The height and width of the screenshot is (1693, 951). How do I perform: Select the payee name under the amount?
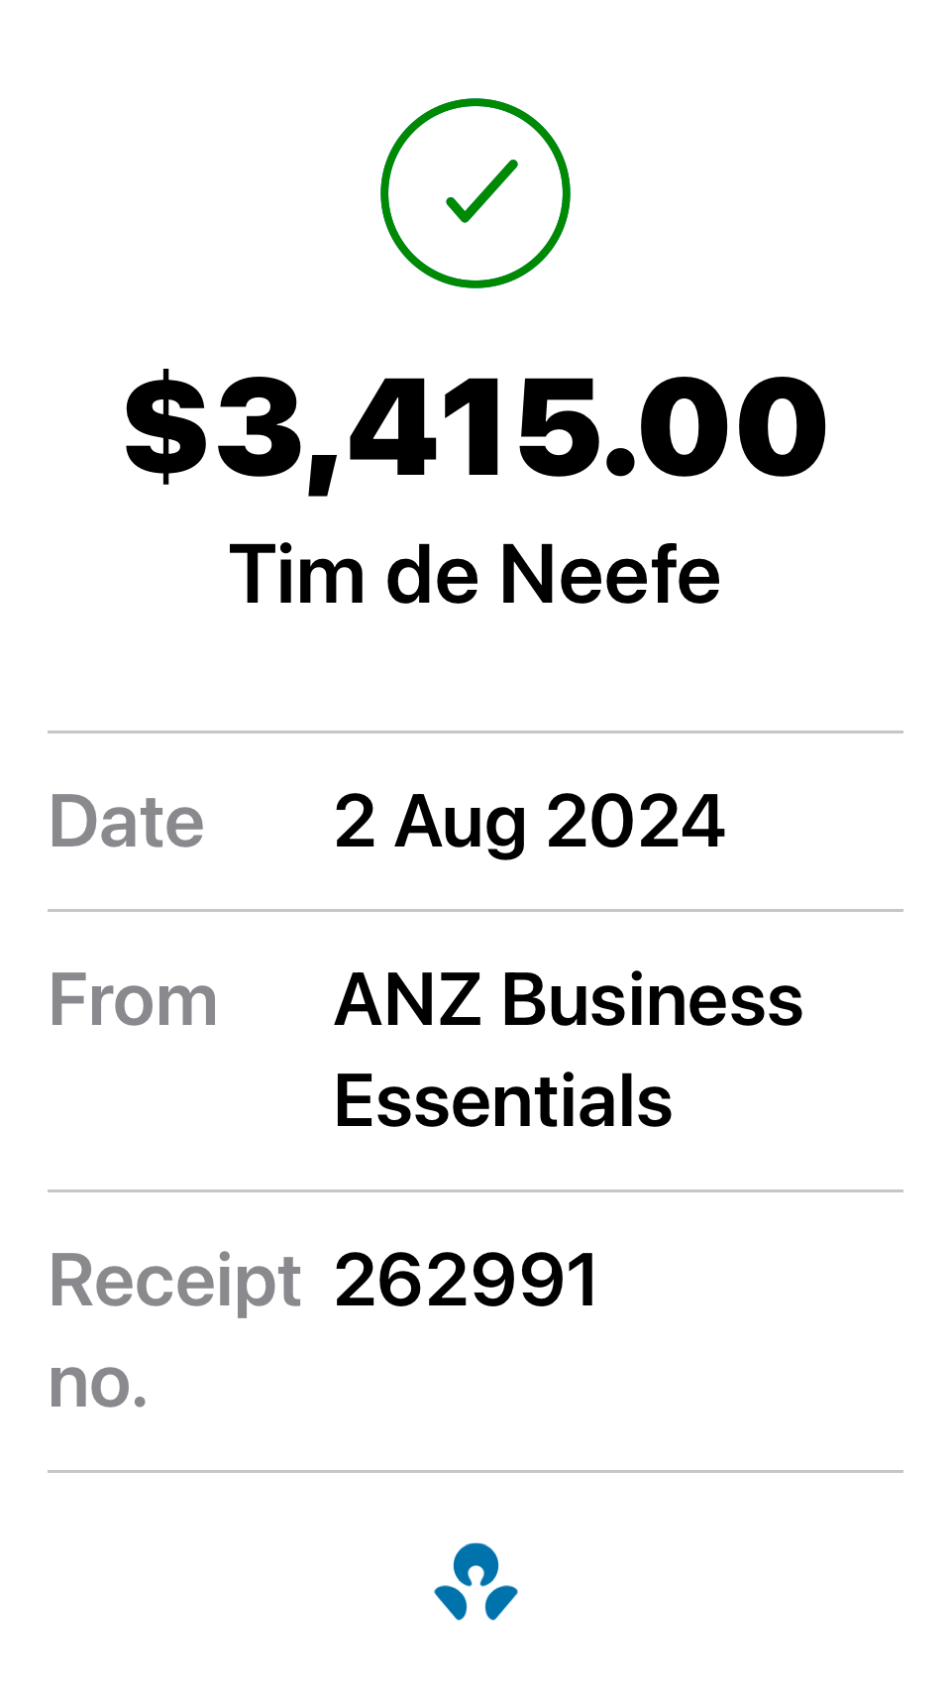point(475,575)
